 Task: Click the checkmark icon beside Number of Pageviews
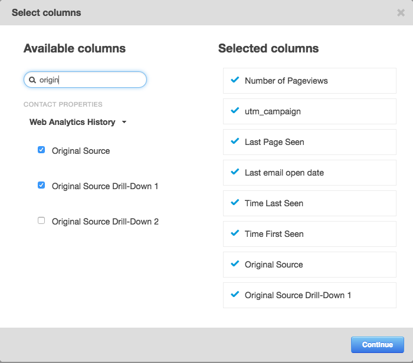pos(235,80)
